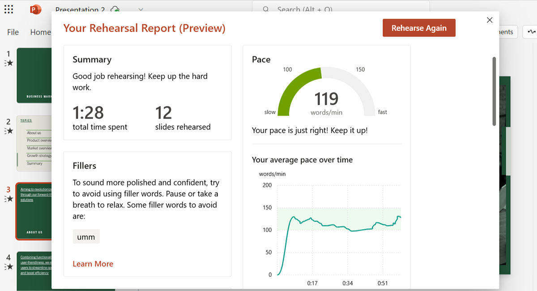Click the search magnifier icon
Image resolution: width=537 pixels, height=291 pixels.
266,9
